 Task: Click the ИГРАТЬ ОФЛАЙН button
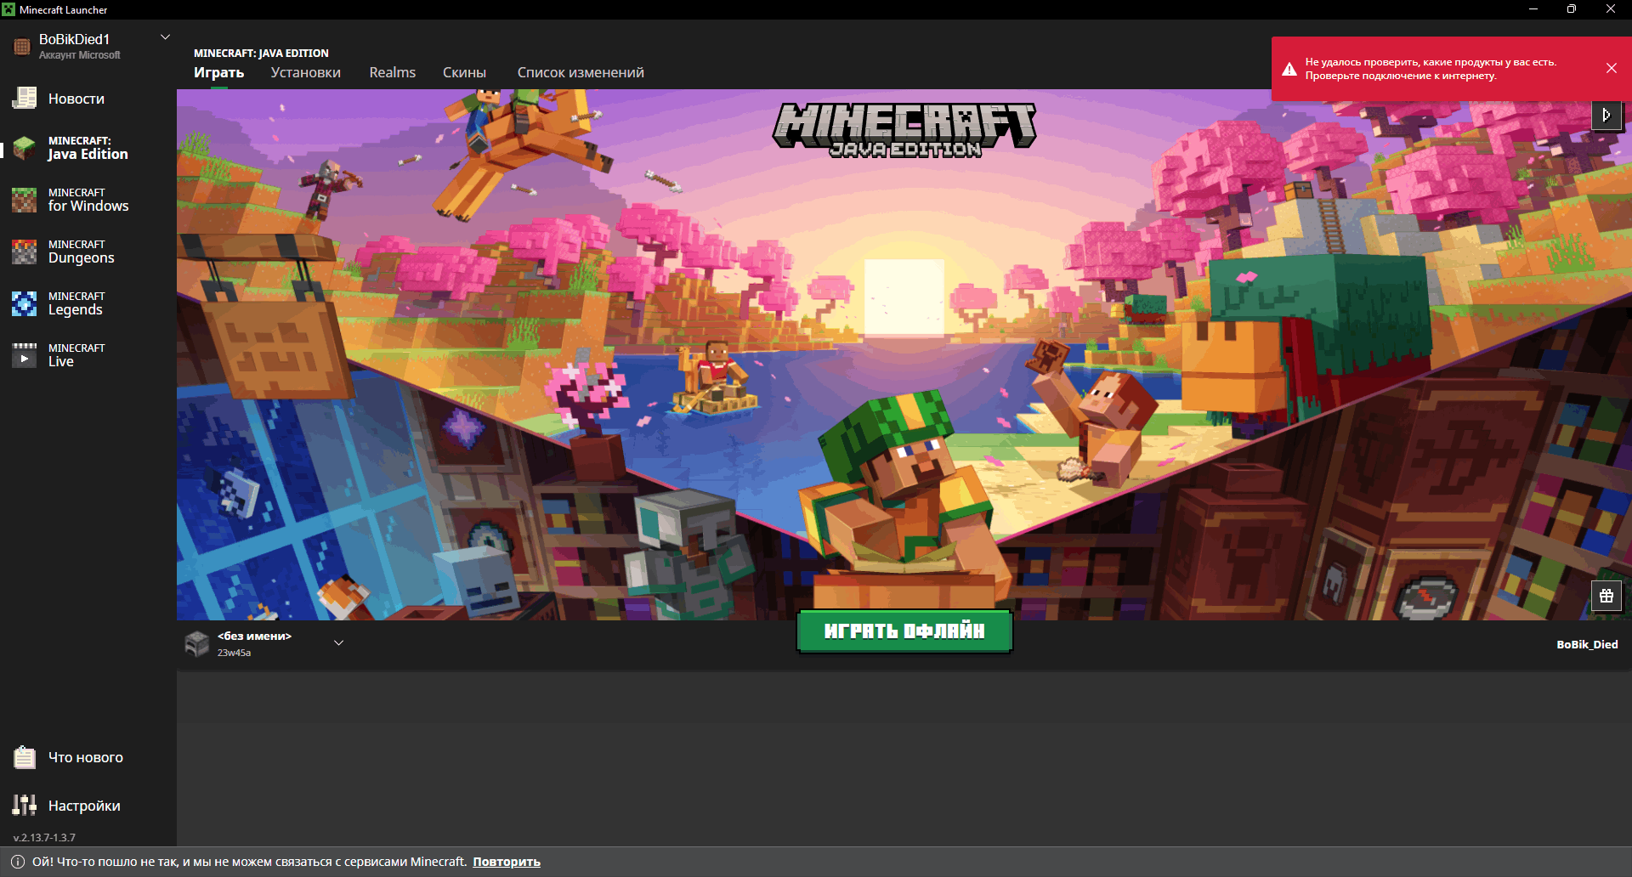[904, 631]
